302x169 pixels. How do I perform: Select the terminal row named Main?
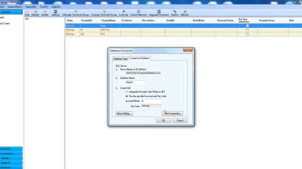[184, 26]
